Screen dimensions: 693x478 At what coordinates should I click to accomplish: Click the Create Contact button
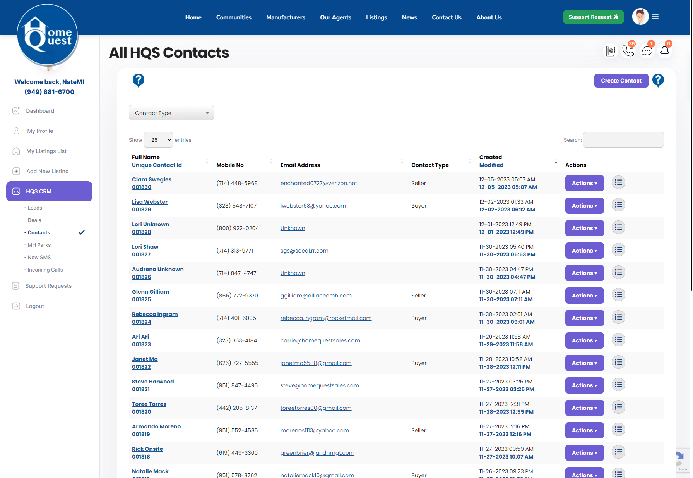tap(621, 80)
